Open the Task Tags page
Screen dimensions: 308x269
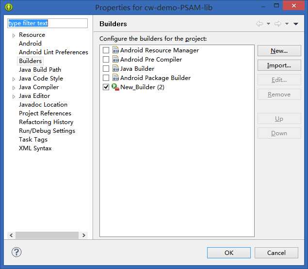coord(33,140)
